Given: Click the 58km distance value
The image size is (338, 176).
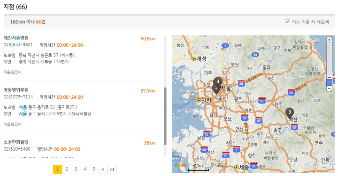Looking at the screenshot, I should pyautogui.click(x=150, y=143).
